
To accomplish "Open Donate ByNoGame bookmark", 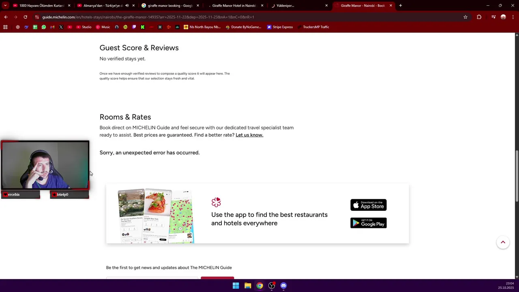I will pyautogui.click(x=243, y=27).
